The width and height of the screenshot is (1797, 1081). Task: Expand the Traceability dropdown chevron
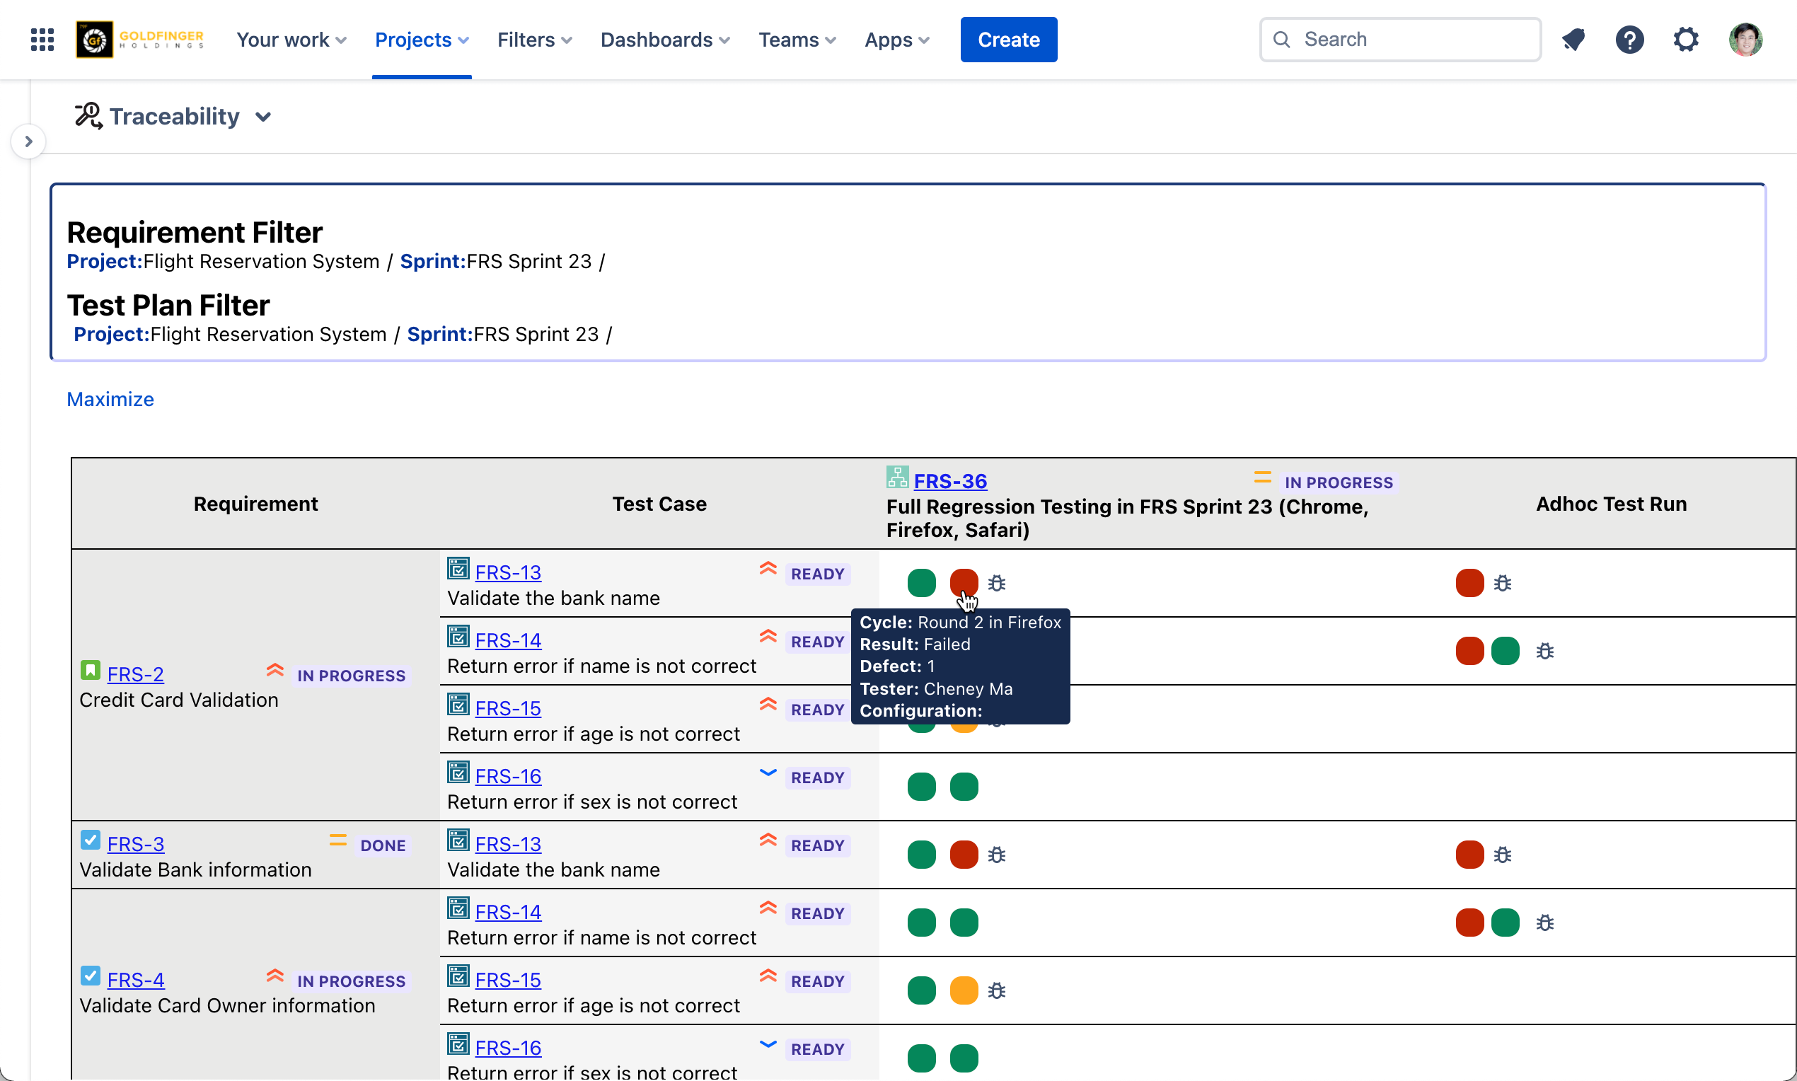(264, 117)
